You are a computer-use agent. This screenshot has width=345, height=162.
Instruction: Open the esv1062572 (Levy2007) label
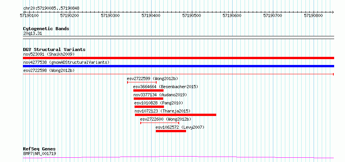pyautogui.click(x=180, y=127)
